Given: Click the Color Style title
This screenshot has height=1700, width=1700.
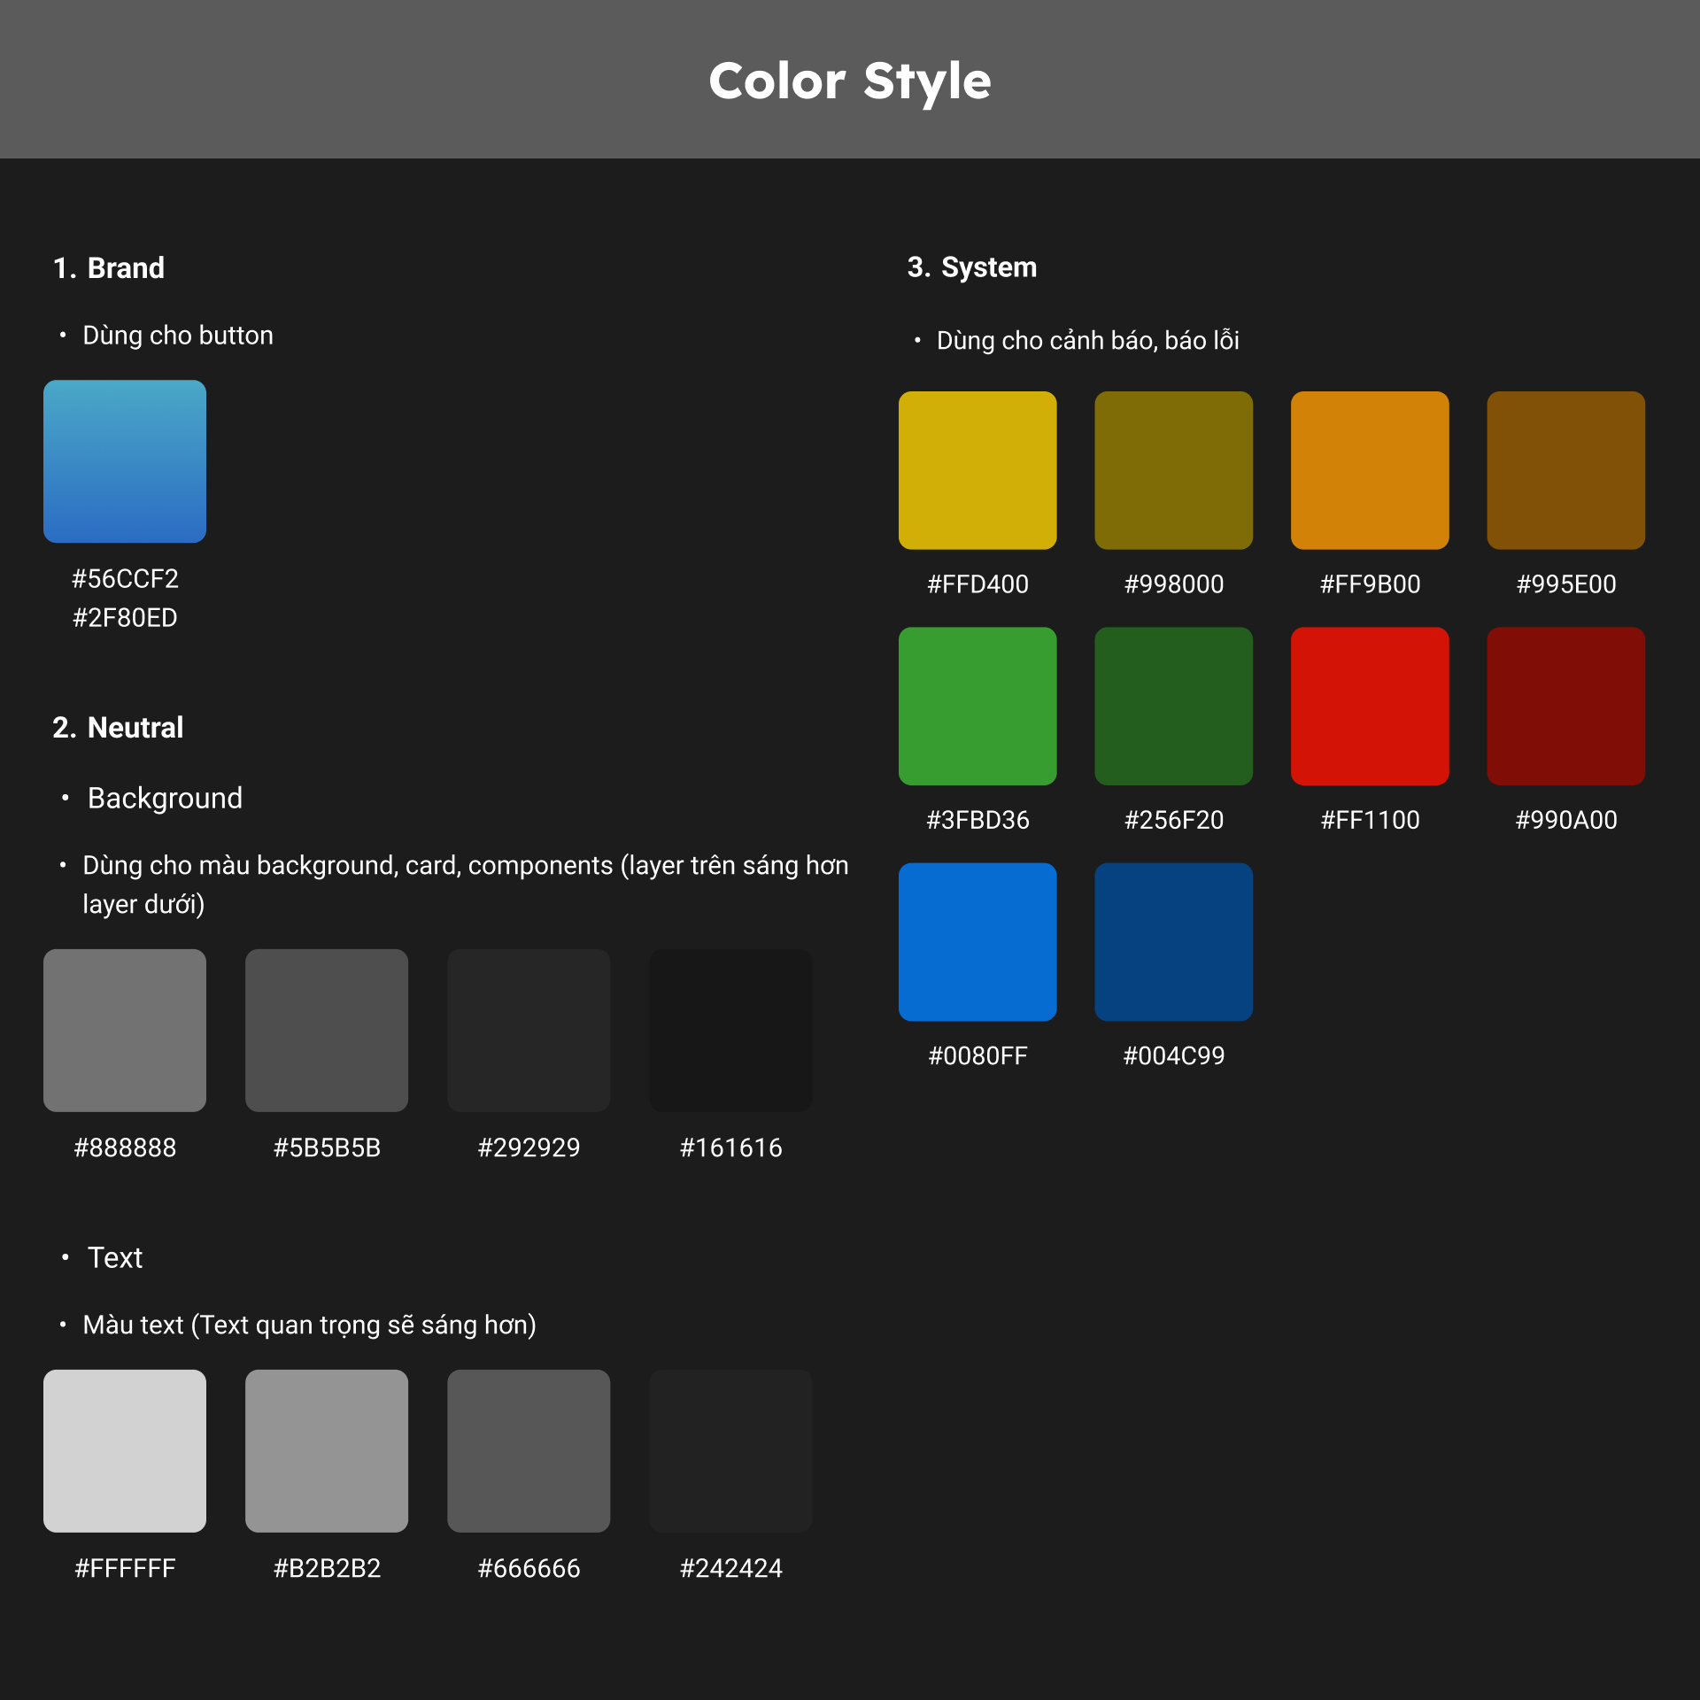Looking at the screenshot, I should coord(850,82).
